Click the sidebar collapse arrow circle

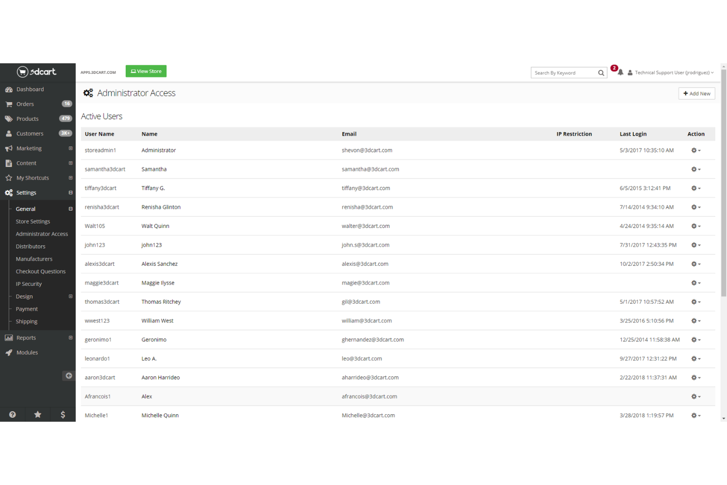click(69, 375)
